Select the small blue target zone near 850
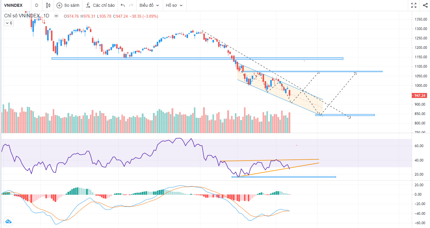The height and width of the screenshot is (228, 430). coord(345,115)
